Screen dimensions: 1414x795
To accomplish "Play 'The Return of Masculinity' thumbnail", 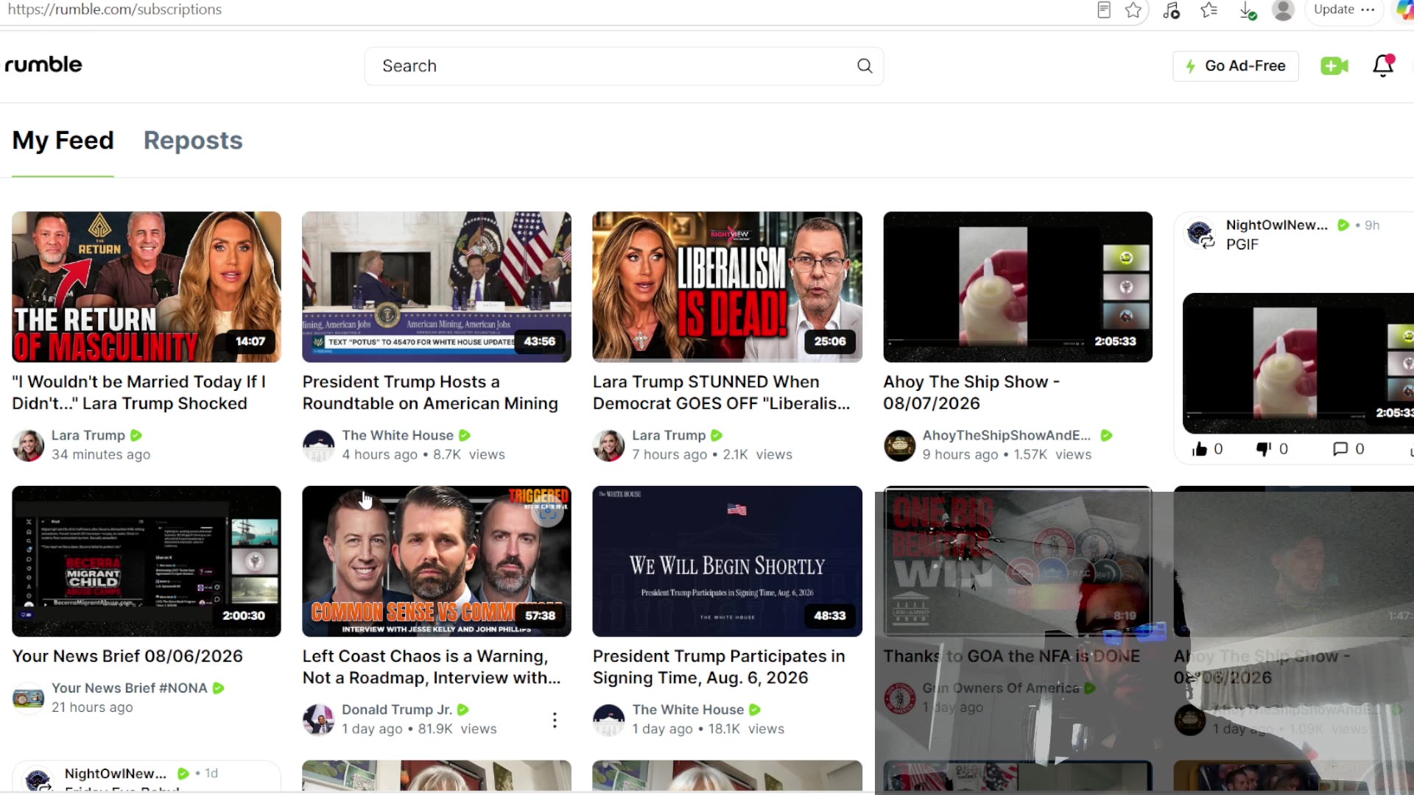I will 147,287.
